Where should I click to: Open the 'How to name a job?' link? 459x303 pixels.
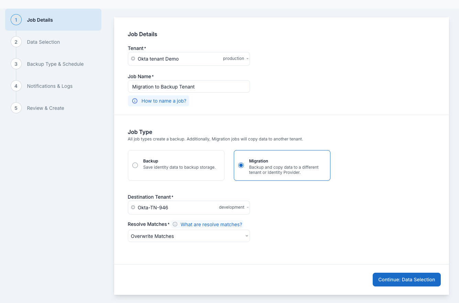pyautogui.click(x=163, y=101)
